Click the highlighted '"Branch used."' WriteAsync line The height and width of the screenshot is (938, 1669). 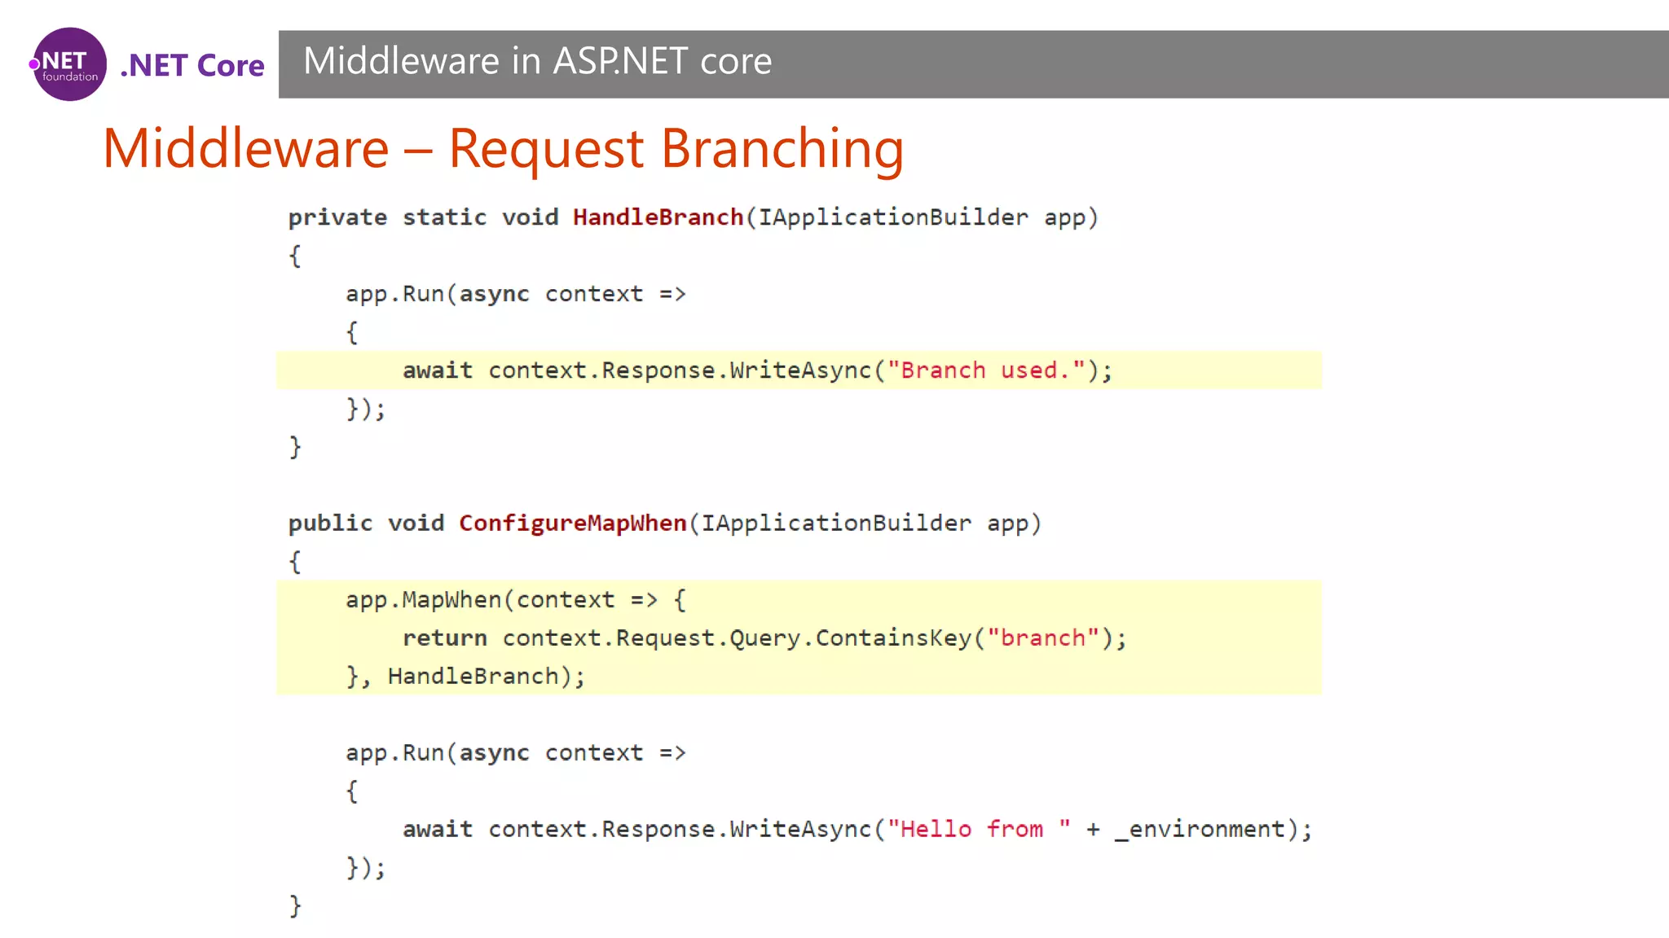click(x=799, y=370)
